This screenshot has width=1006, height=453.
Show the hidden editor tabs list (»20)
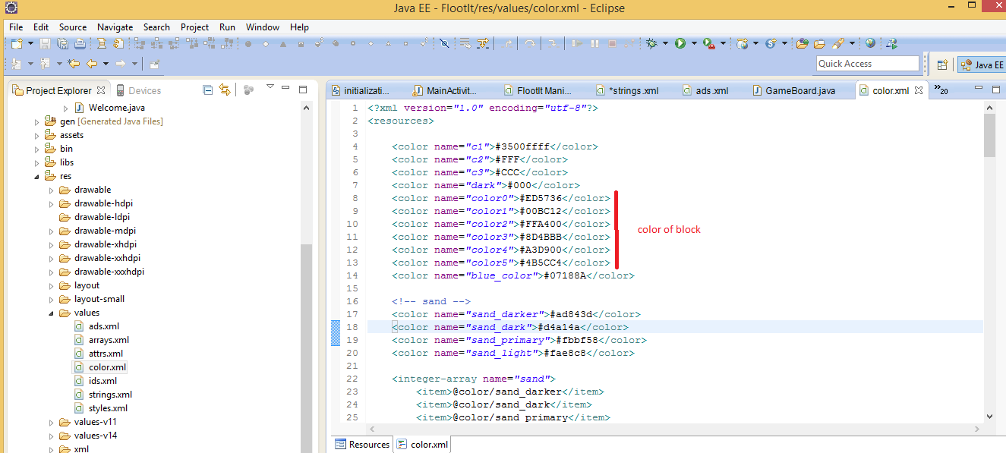(x=941, y=90)
